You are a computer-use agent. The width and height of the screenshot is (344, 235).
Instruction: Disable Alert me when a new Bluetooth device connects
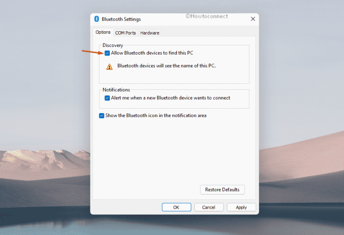click(x=107, y=98)
